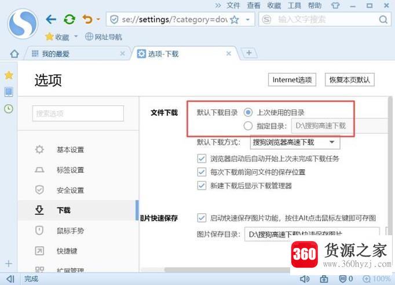Collapse the sidebar with the status bar icon
This screenshot has width=395, height=285.
click(10, 279)
